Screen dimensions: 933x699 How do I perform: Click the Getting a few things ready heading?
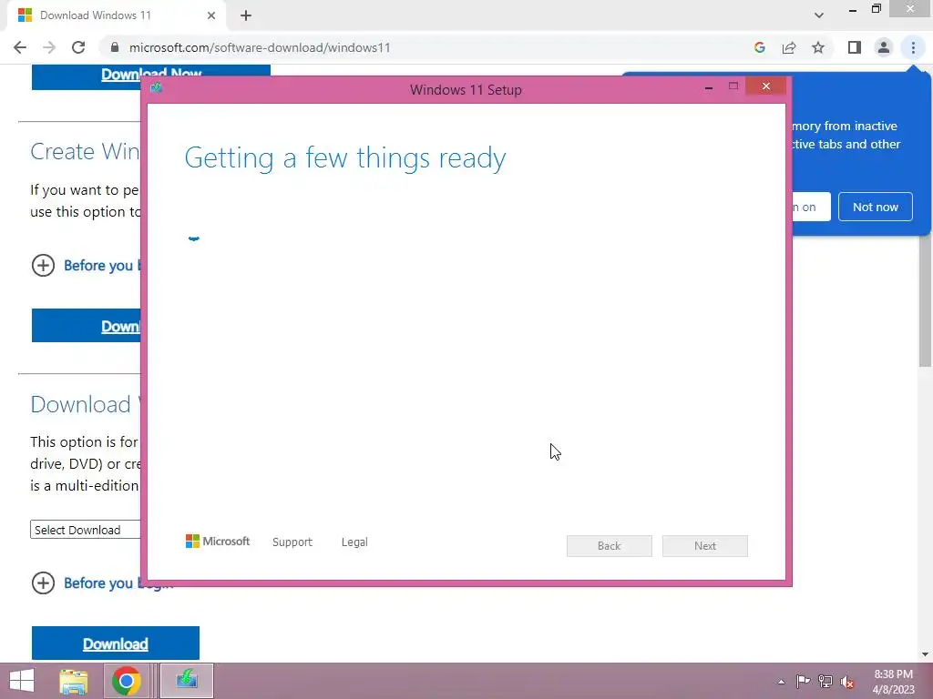(x=345, y=158)
